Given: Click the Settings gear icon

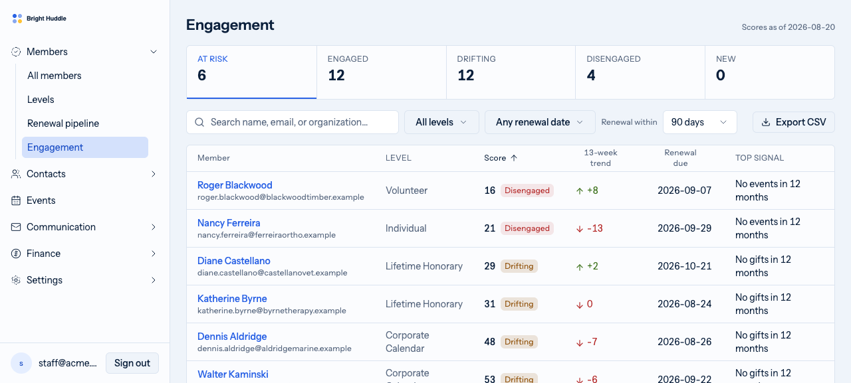Looking at the screenshot, I should click(16, 280).
